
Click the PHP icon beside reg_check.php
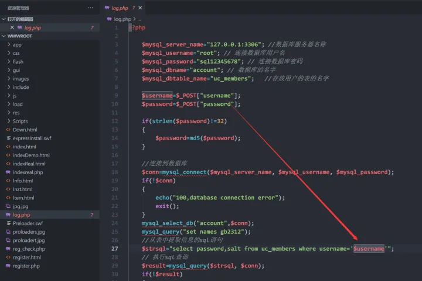(8, 249)
